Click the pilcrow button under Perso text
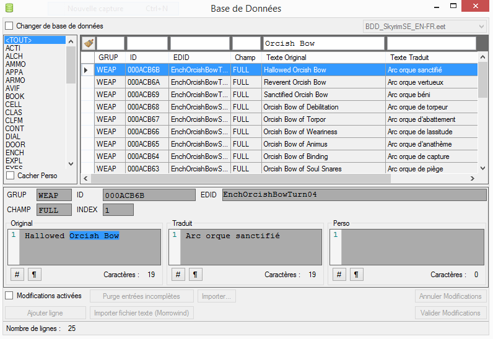493x339 pixels. [356, 274]
